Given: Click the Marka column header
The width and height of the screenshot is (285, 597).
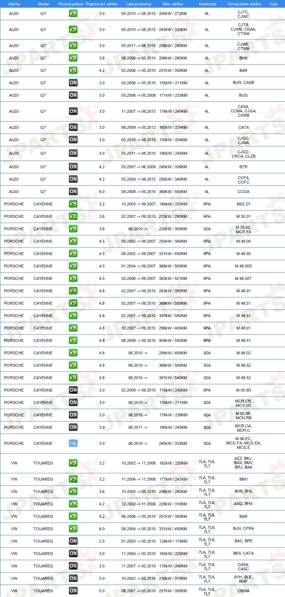Looking at the screenshot, I should (x=14, y=4).
